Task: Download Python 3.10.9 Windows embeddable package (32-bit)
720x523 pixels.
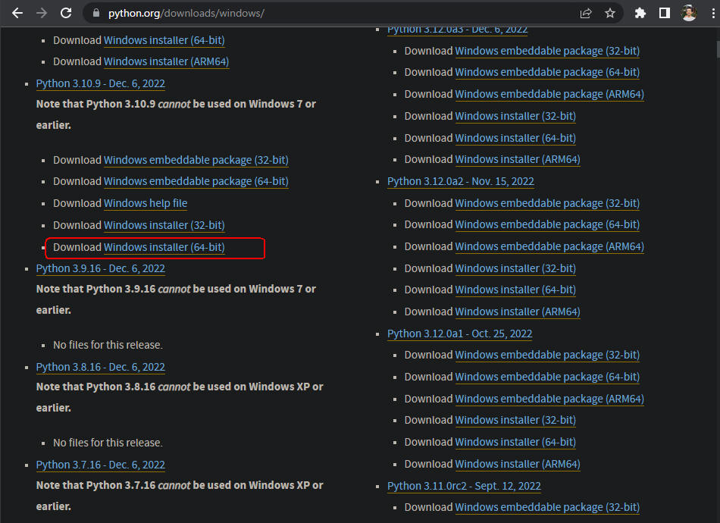Action: (196, 160)
